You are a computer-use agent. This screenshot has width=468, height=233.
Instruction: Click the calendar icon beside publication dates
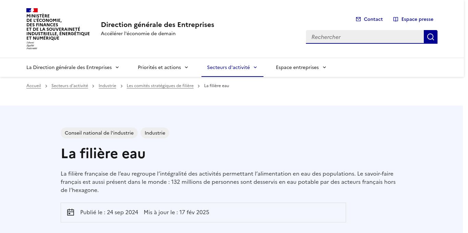pyautogui.click(x=71, y=212)
